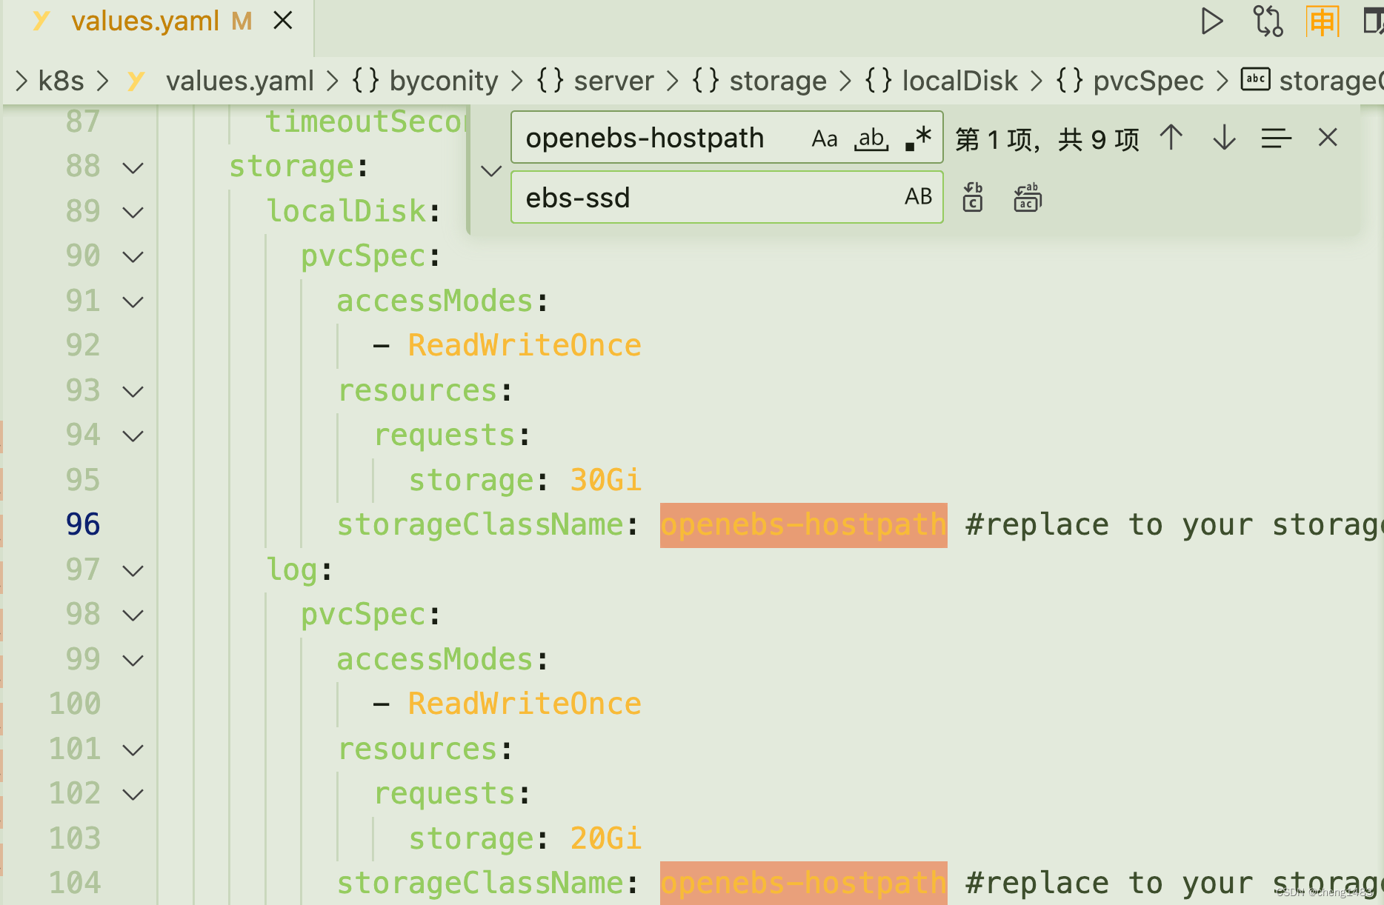This screenshot has width=1384, height=905.
Task: Click the Replace All icon
Action: pos(1027,197)
